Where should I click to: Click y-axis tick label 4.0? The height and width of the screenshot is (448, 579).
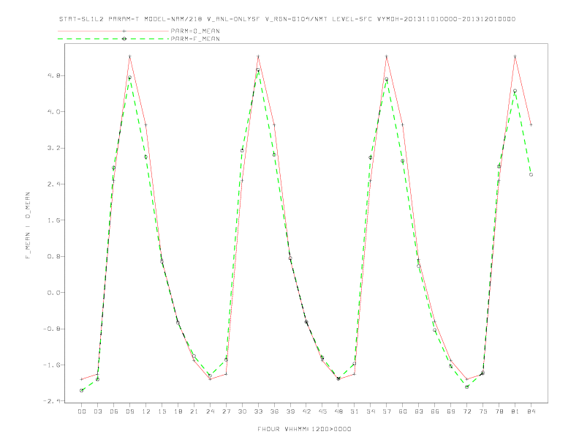[x=53, y=111]
